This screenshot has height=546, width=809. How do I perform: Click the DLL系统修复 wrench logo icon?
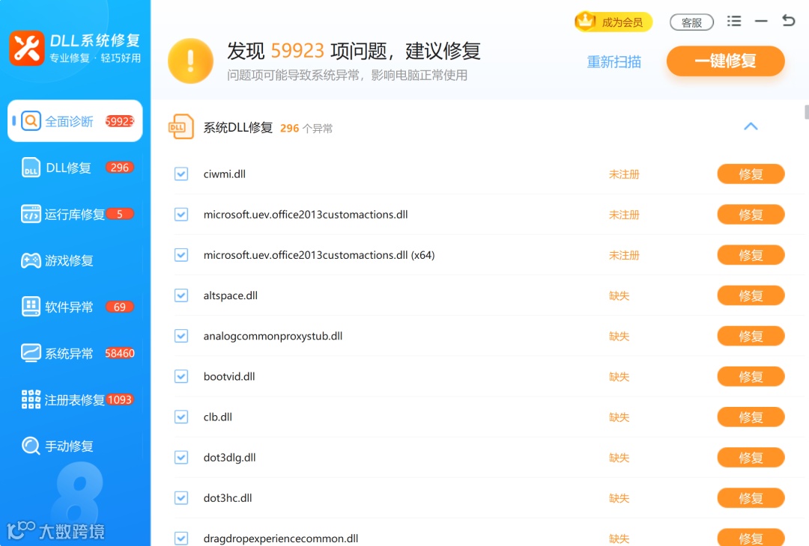pyautogui.click(x=27, y=49)
